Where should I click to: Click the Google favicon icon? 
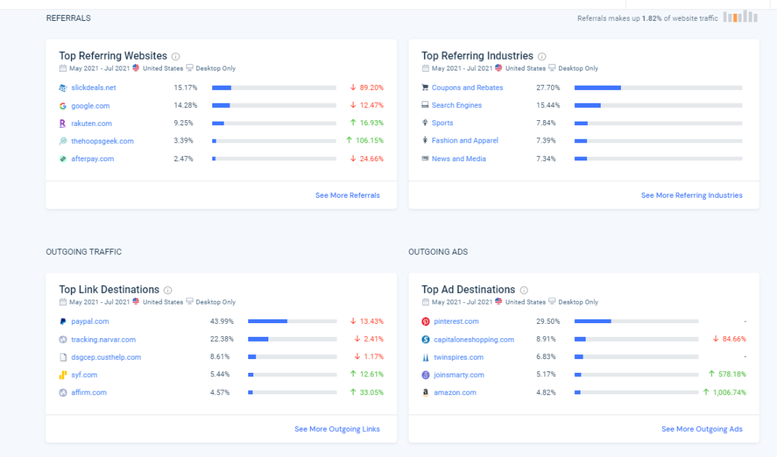[x=63, y=106]
